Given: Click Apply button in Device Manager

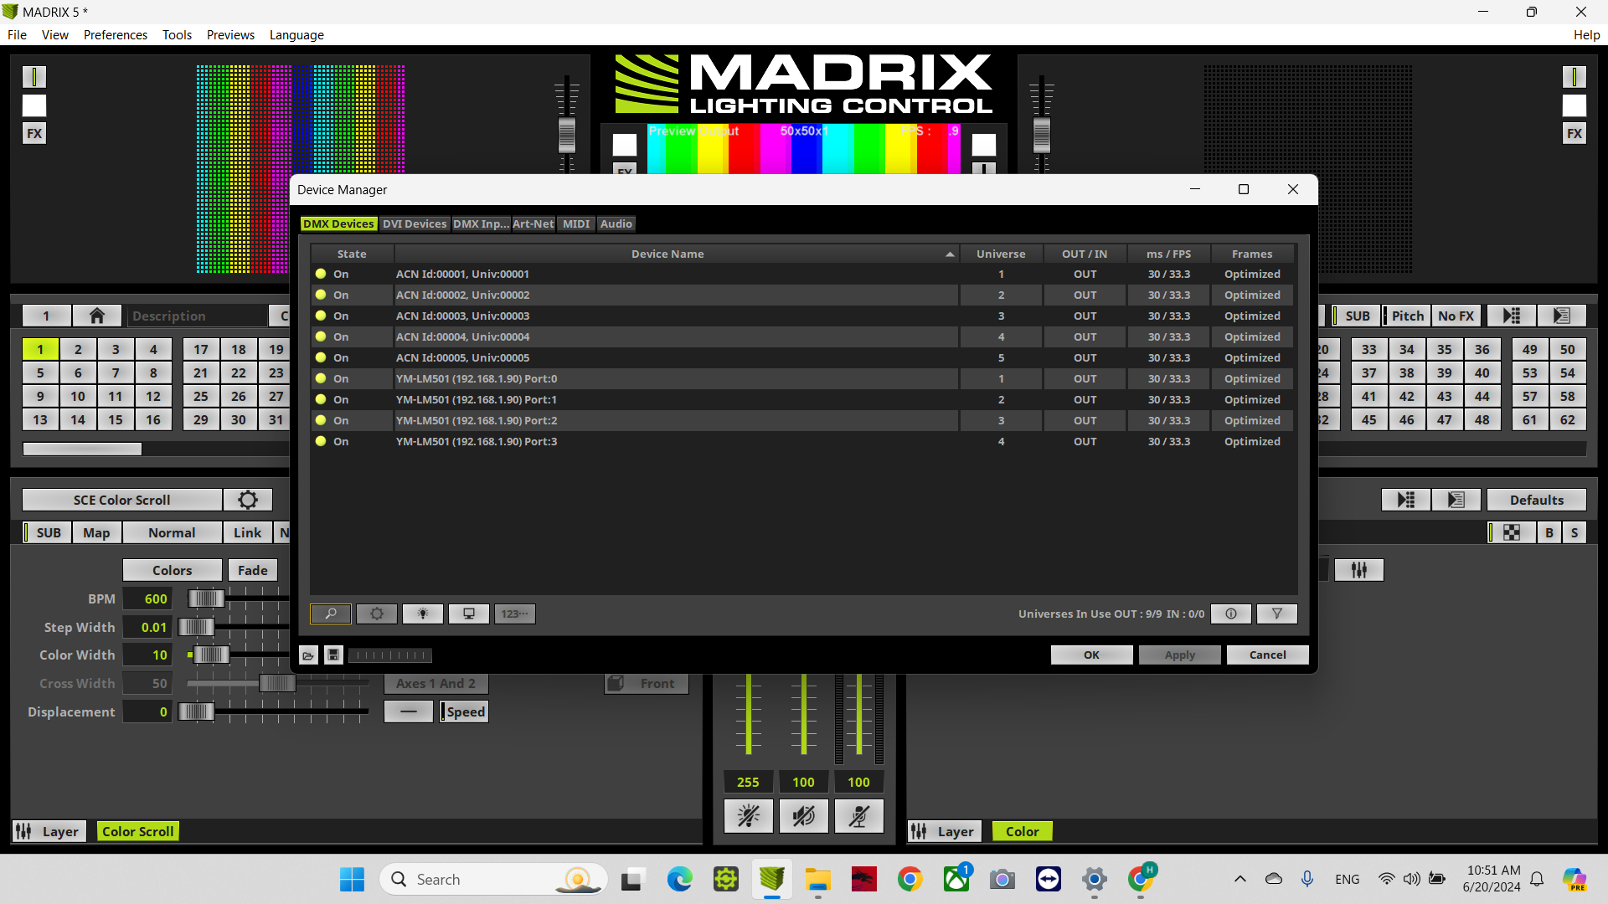Looking at the screenshot, I should (x=1178, y=654).
